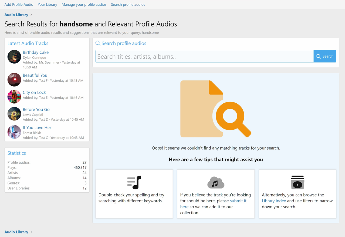Viewport: 345px width, 237px height.
Task: Select the Search profile audios nav item
Action: point(128,4)
